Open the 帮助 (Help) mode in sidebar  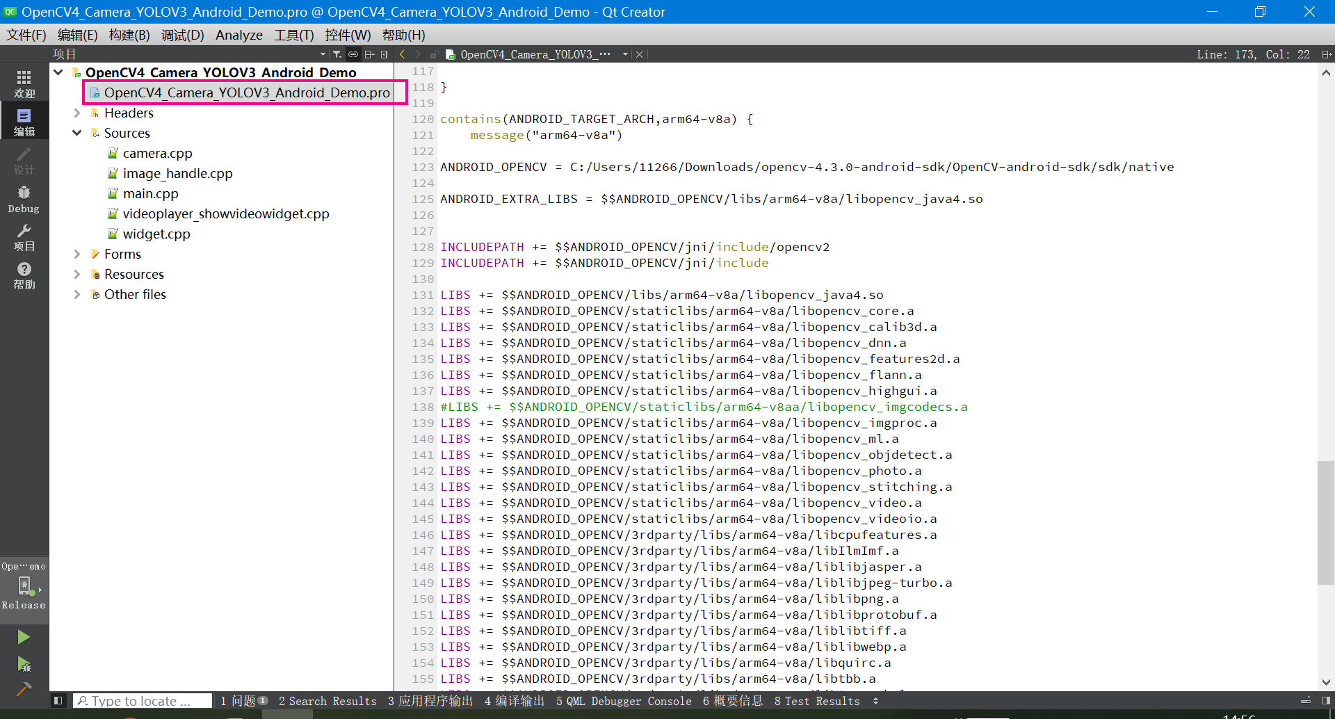[24, 275]
